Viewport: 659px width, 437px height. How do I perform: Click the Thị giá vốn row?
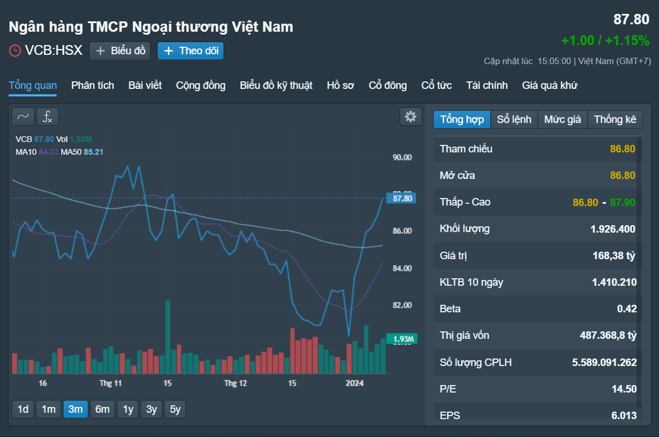pos(538,336)
